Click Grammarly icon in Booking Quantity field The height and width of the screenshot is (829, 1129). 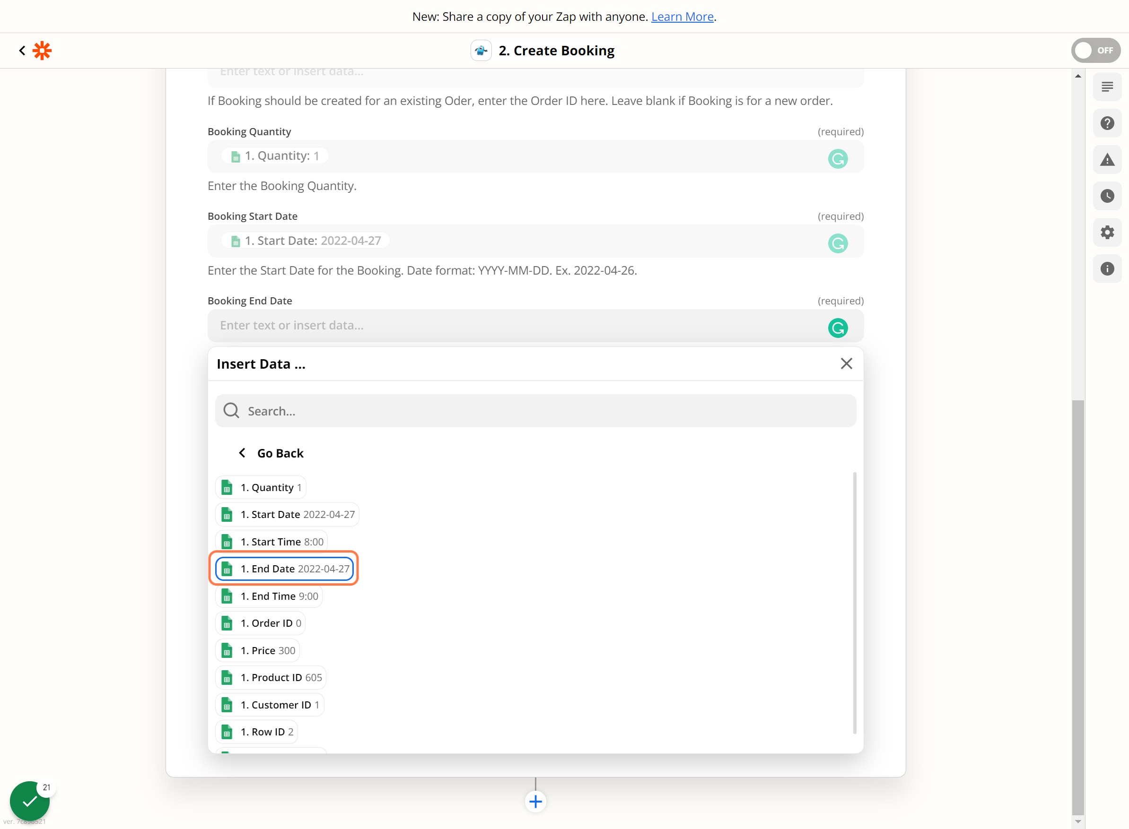tap(838, 159)
